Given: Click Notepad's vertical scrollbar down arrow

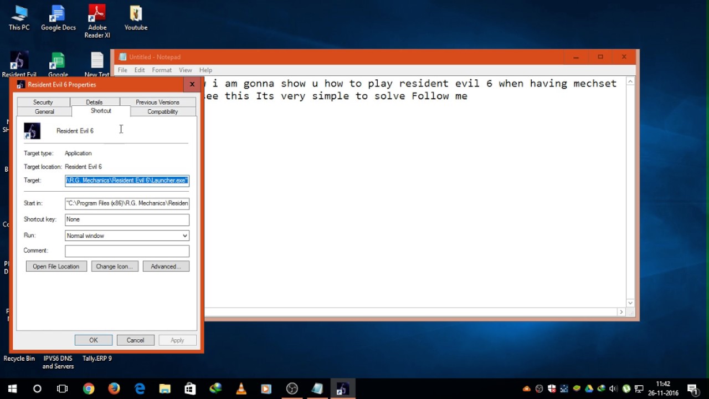Looking at the screenshot, I should (x=630, y=303).
